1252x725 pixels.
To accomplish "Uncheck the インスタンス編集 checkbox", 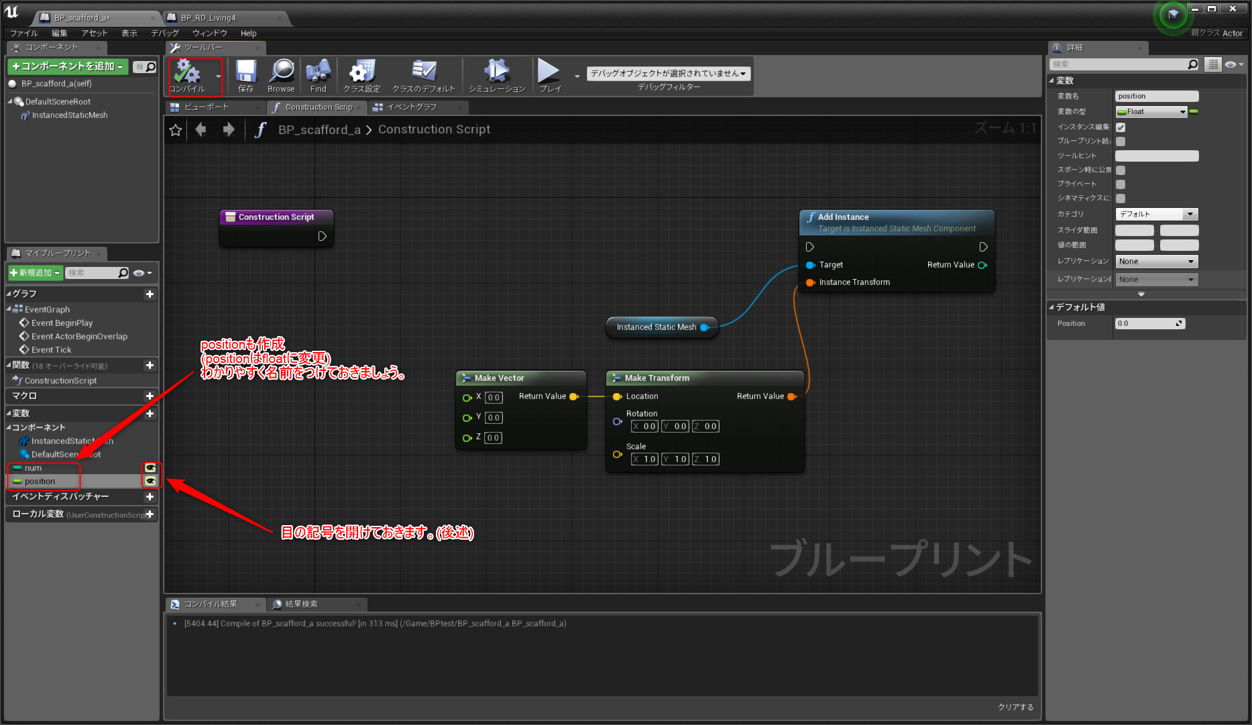I will [1121, 127].
